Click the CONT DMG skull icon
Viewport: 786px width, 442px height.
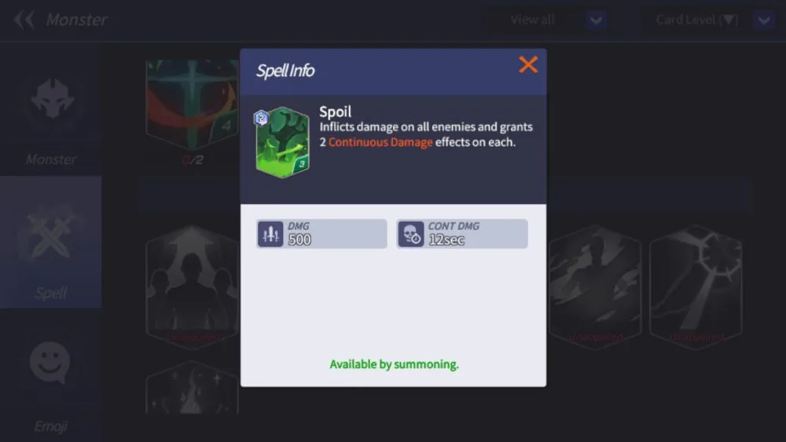[411, 234]
